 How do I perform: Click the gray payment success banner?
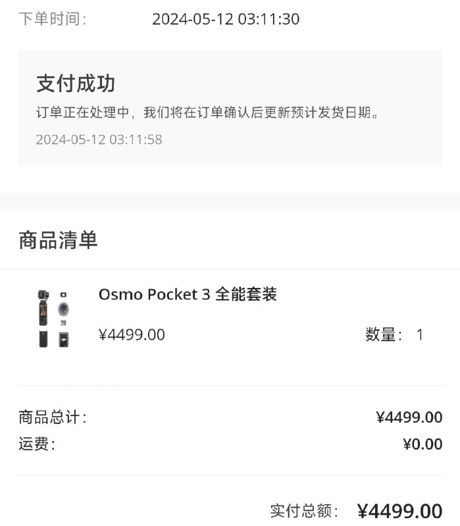230,105
